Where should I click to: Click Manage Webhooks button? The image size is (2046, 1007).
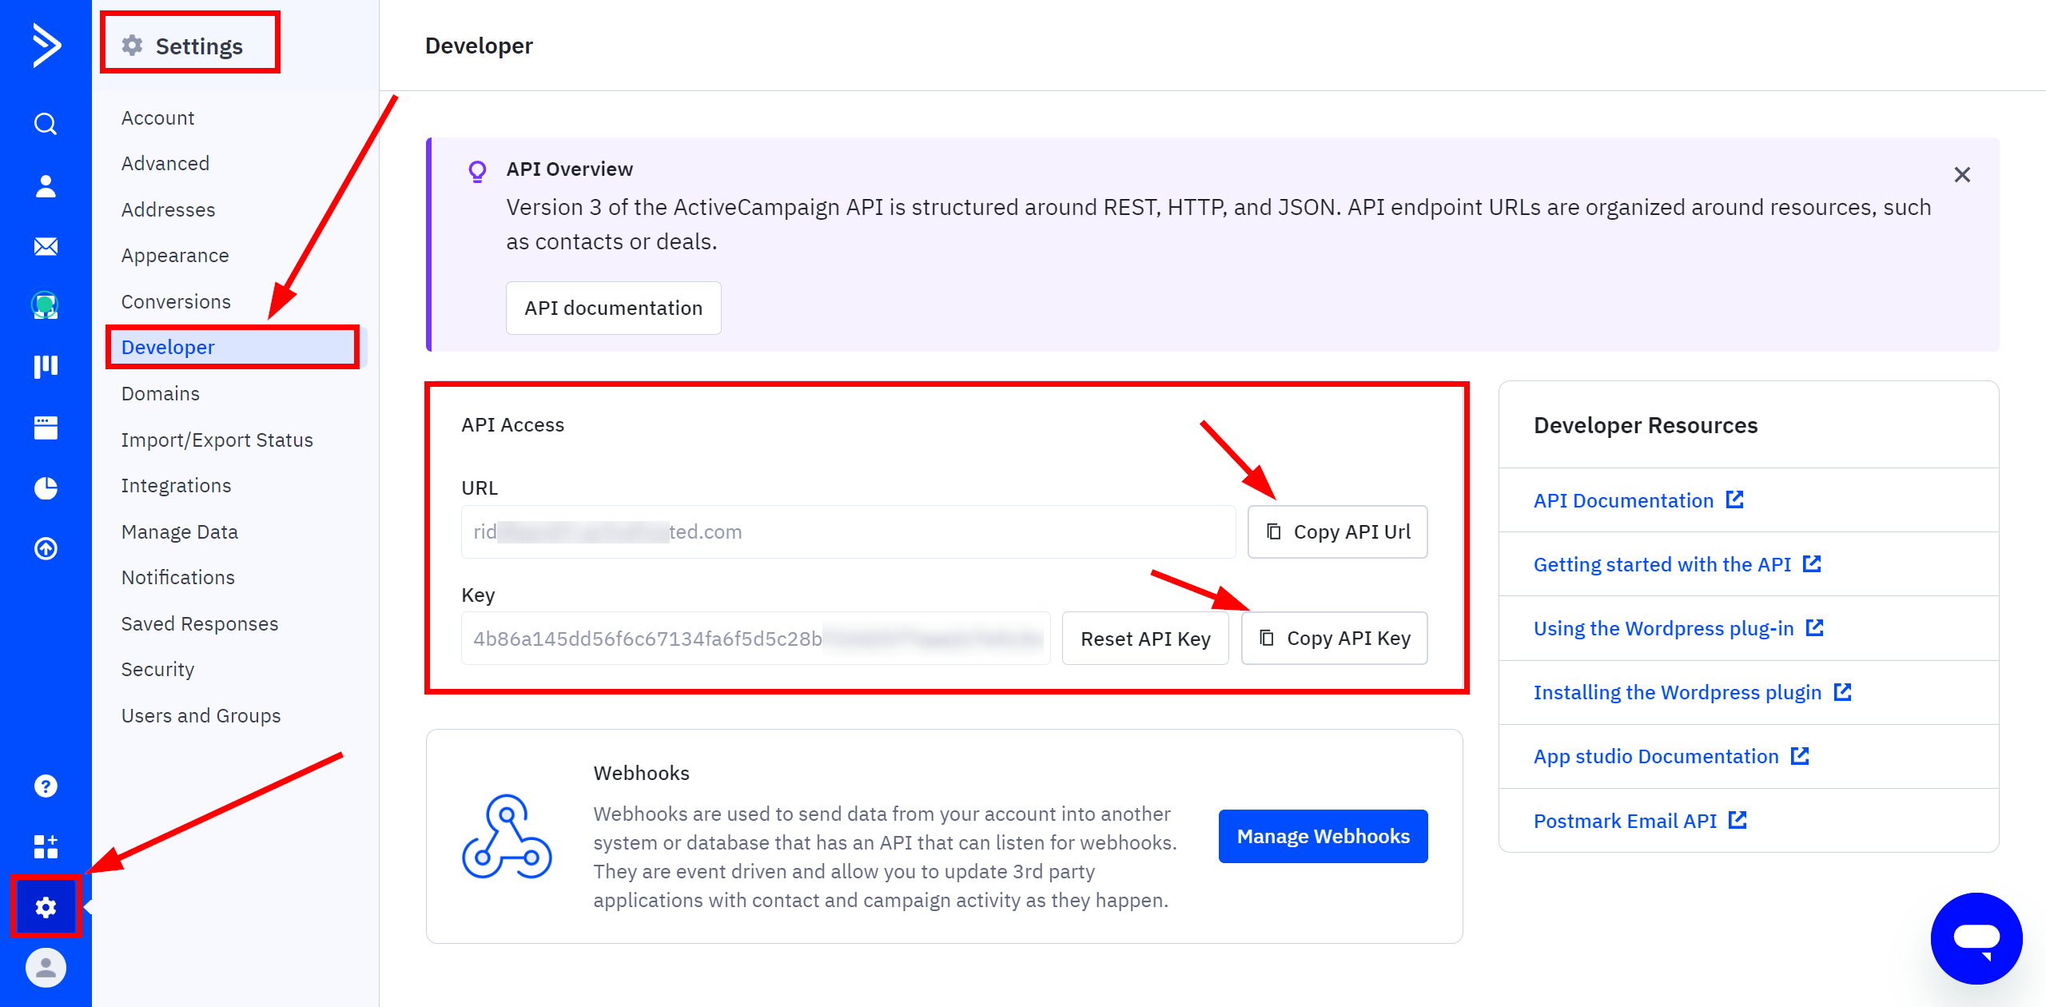1323,836
